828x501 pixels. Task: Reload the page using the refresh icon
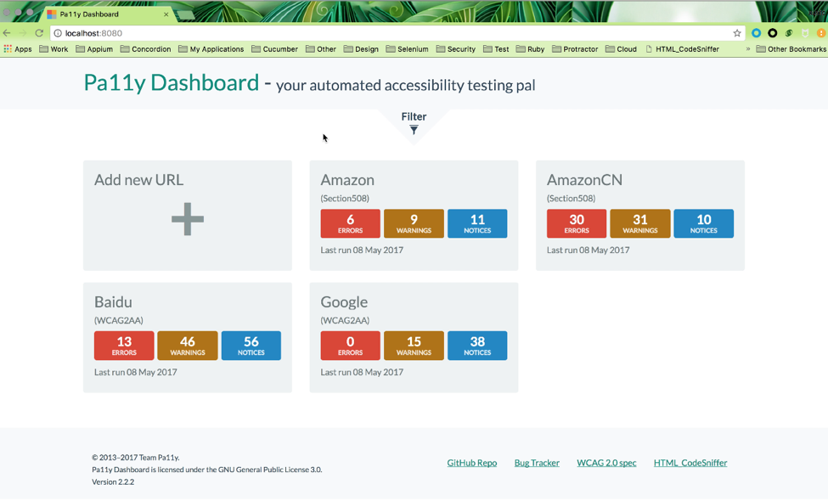click(39, 33)
